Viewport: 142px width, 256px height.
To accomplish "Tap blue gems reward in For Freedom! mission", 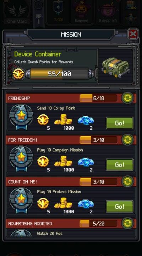I will pyautogui.click(x=86, y=162).
